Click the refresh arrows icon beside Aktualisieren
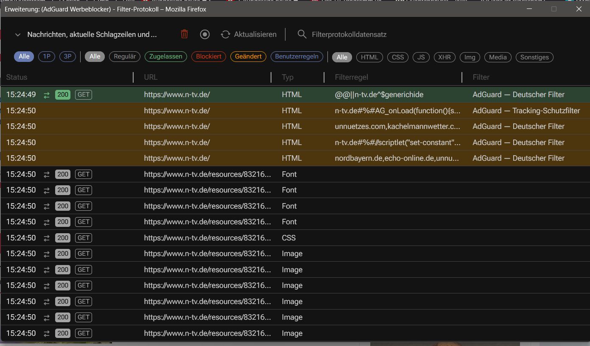The height and width of the screenshot is (346, 590). 225,34
